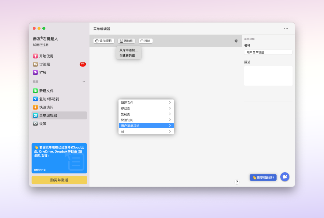Click the 试用已过期 status text
This screenshot has height=218, width=324.
point(41,45)
